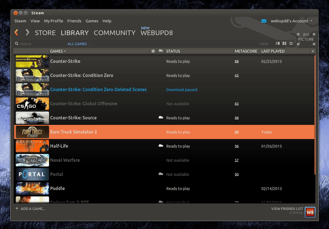The image size is (329, 229).
Task: Open the My Profile menu
Action: 53,21
